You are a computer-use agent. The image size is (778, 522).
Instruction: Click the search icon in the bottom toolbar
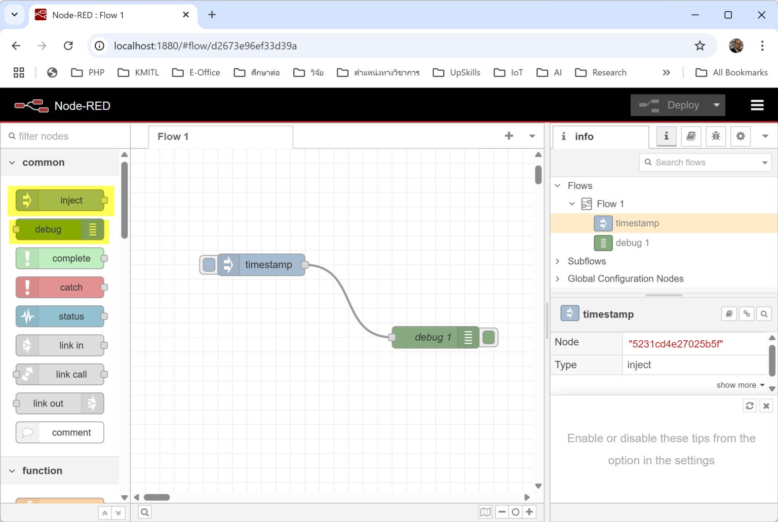pyautogui.click(x=145, y=512)
